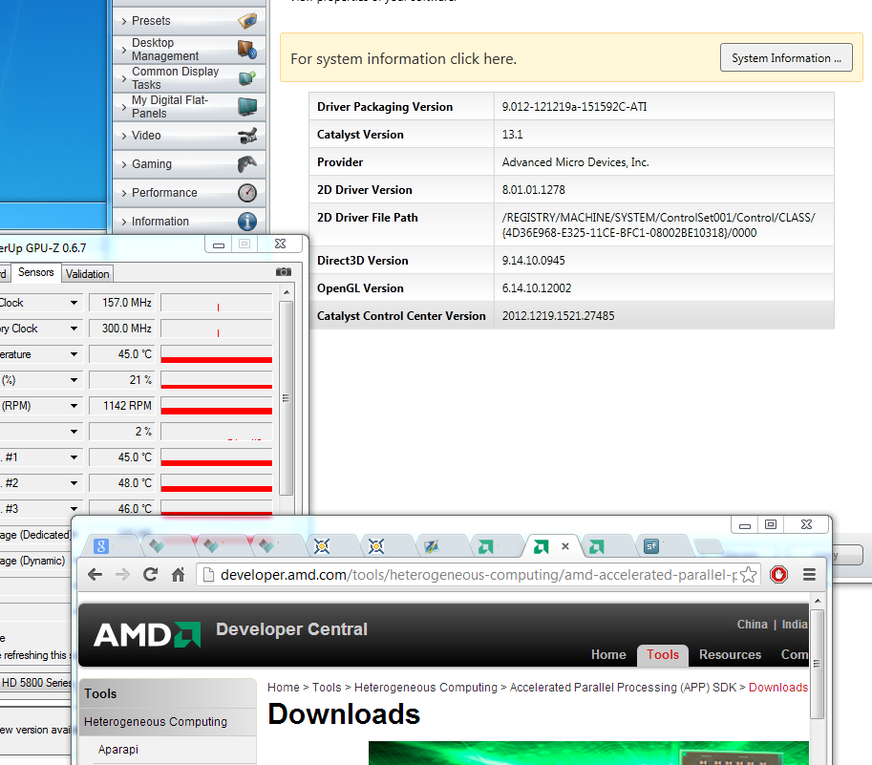Open Tools tab on AMD Developer Central

[662, 654]
